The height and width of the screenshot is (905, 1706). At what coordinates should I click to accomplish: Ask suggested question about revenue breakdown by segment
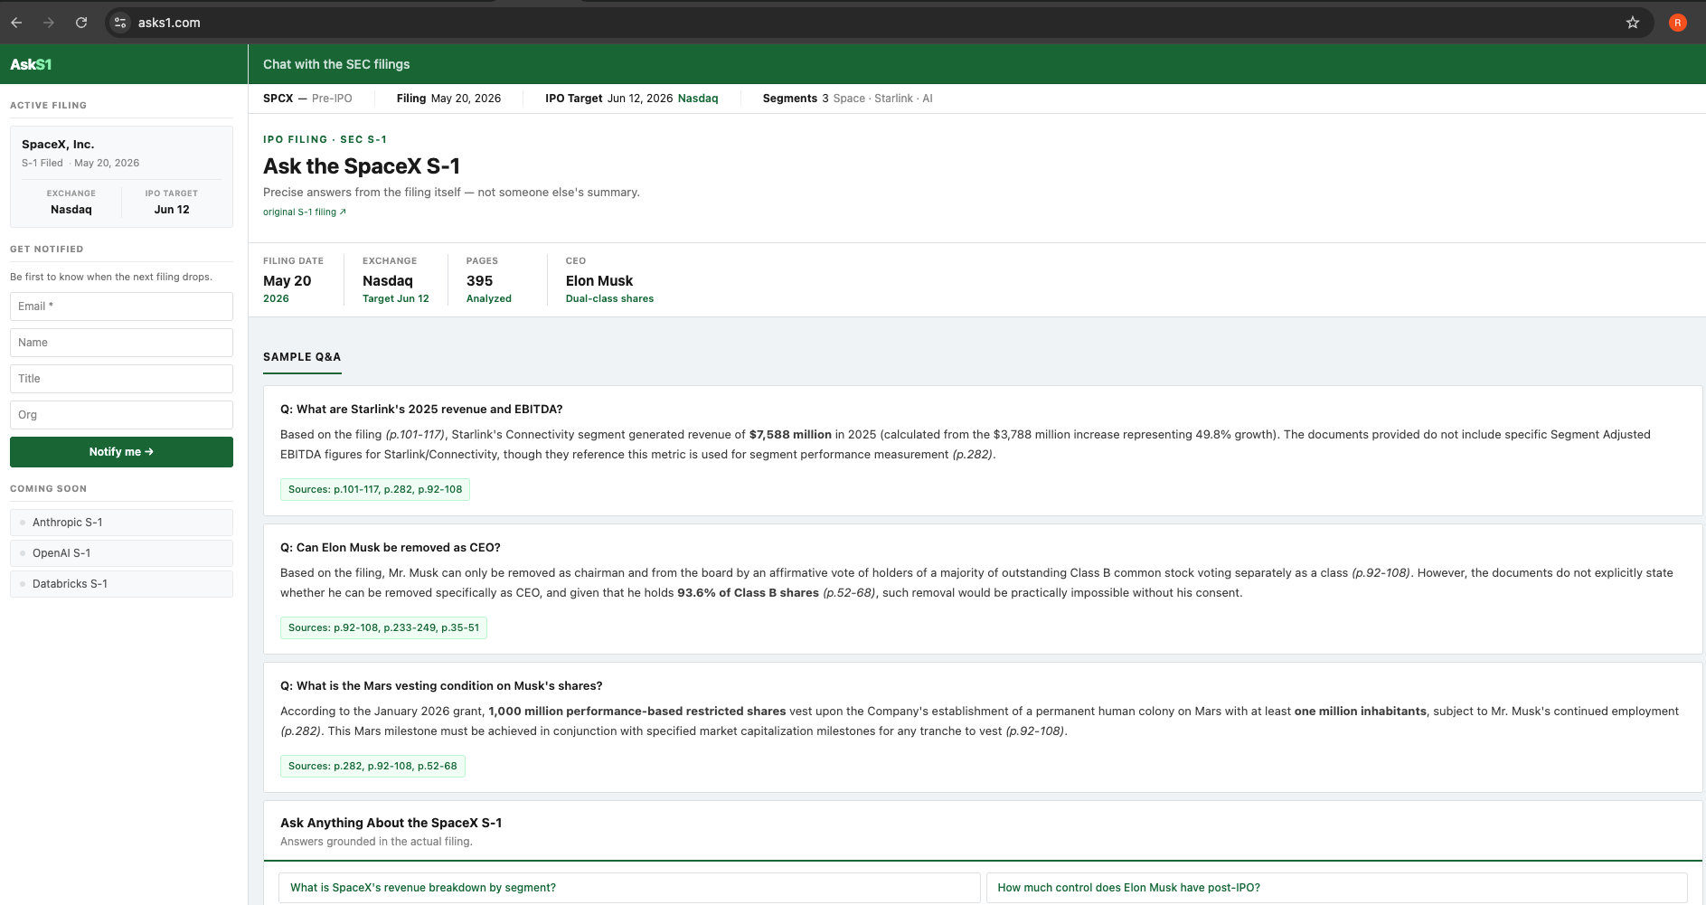click(629, 888)
